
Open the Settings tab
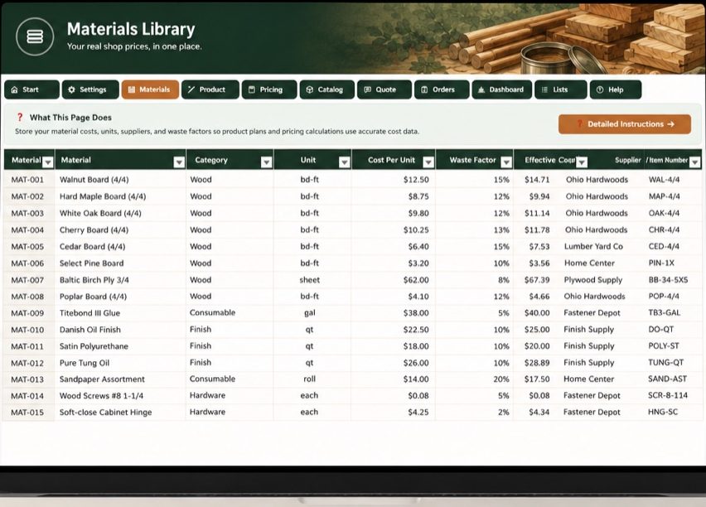pos(90,89)
